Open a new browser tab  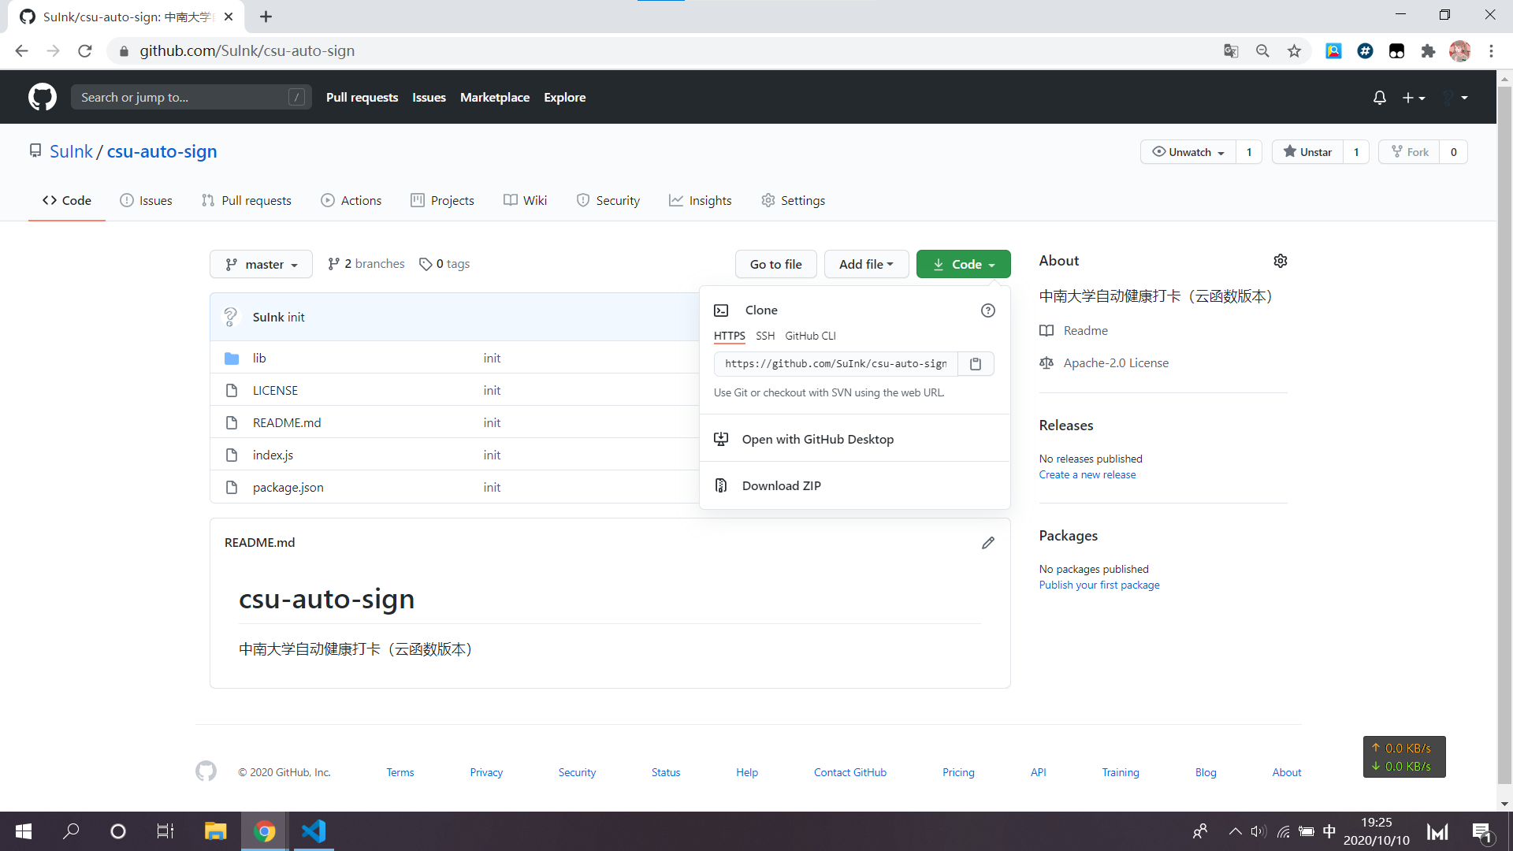point(266,17)
